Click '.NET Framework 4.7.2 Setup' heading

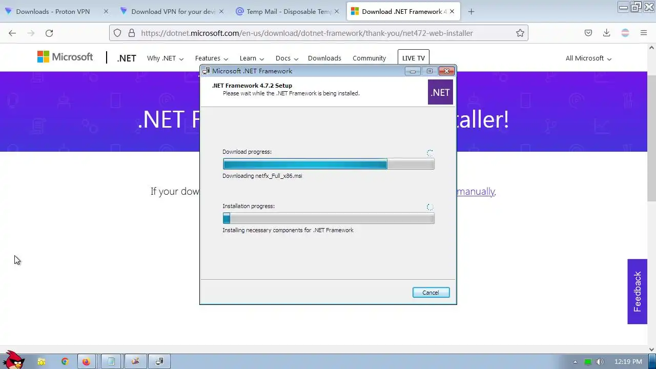(x=252, y=86)
